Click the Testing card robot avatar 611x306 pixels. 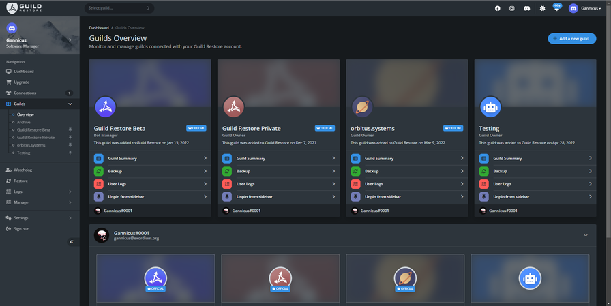tap(490, 107)
